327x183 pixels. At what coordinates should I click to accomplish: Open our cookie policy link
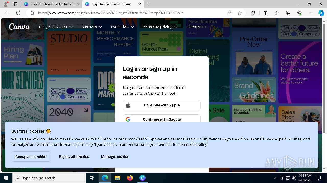(x=192, y=145)
